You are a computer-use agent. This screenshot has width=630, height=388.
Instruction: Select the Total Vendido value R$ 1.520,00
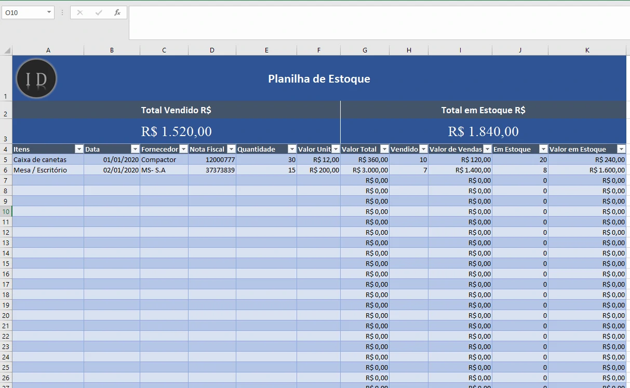177,131
